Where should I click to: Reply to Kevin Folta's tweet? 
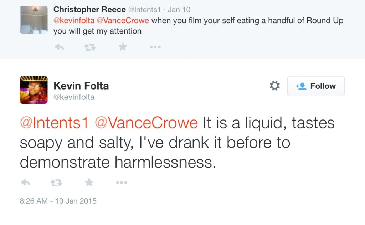(25, 183)
